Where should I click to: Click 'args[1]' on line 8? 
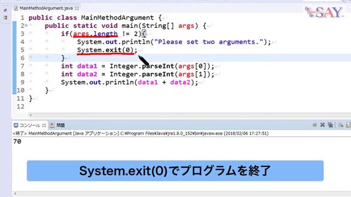click(192, 74)
